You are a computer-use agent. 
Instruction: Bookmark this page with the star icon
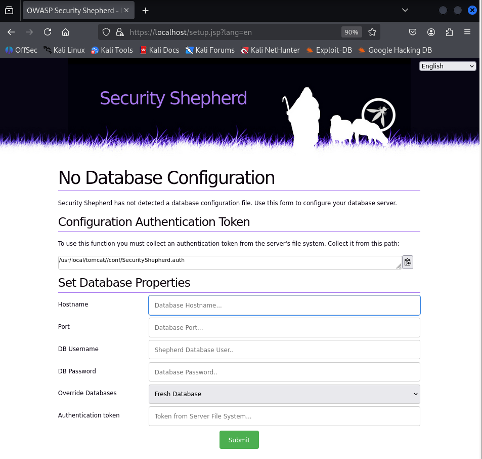pos(372,32)
